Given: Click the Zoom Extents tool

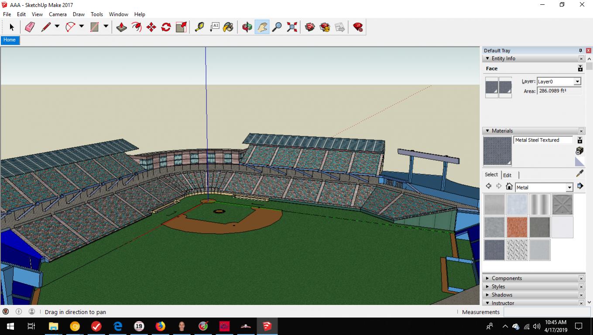Looking at the screenshot, I should (292, 27).
